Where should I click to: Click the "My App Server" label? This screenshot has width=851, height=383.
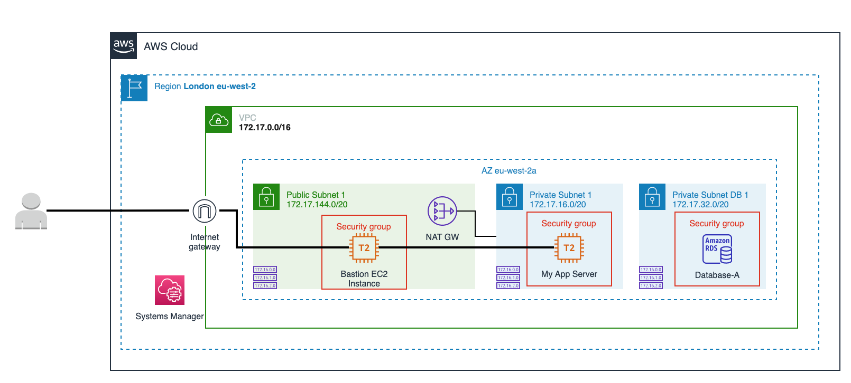pos(569,274)
